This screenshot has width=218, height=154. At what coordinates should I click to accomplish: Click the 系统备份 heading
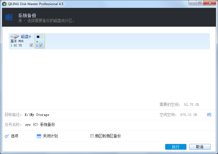coord(27,15)
